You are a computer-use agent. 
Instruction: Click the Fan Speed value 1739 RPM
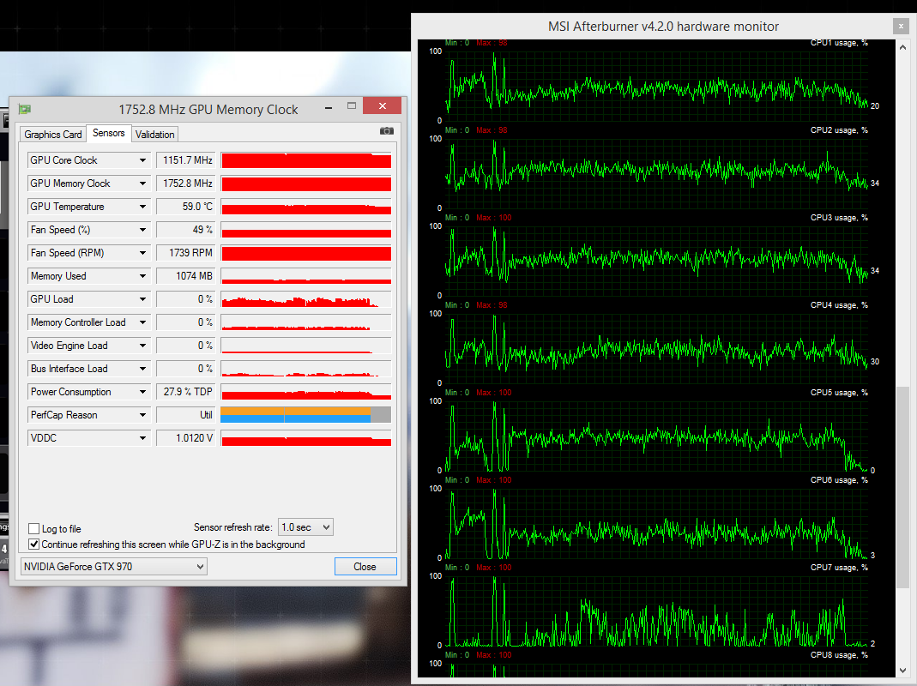click(x=185, y=253)
